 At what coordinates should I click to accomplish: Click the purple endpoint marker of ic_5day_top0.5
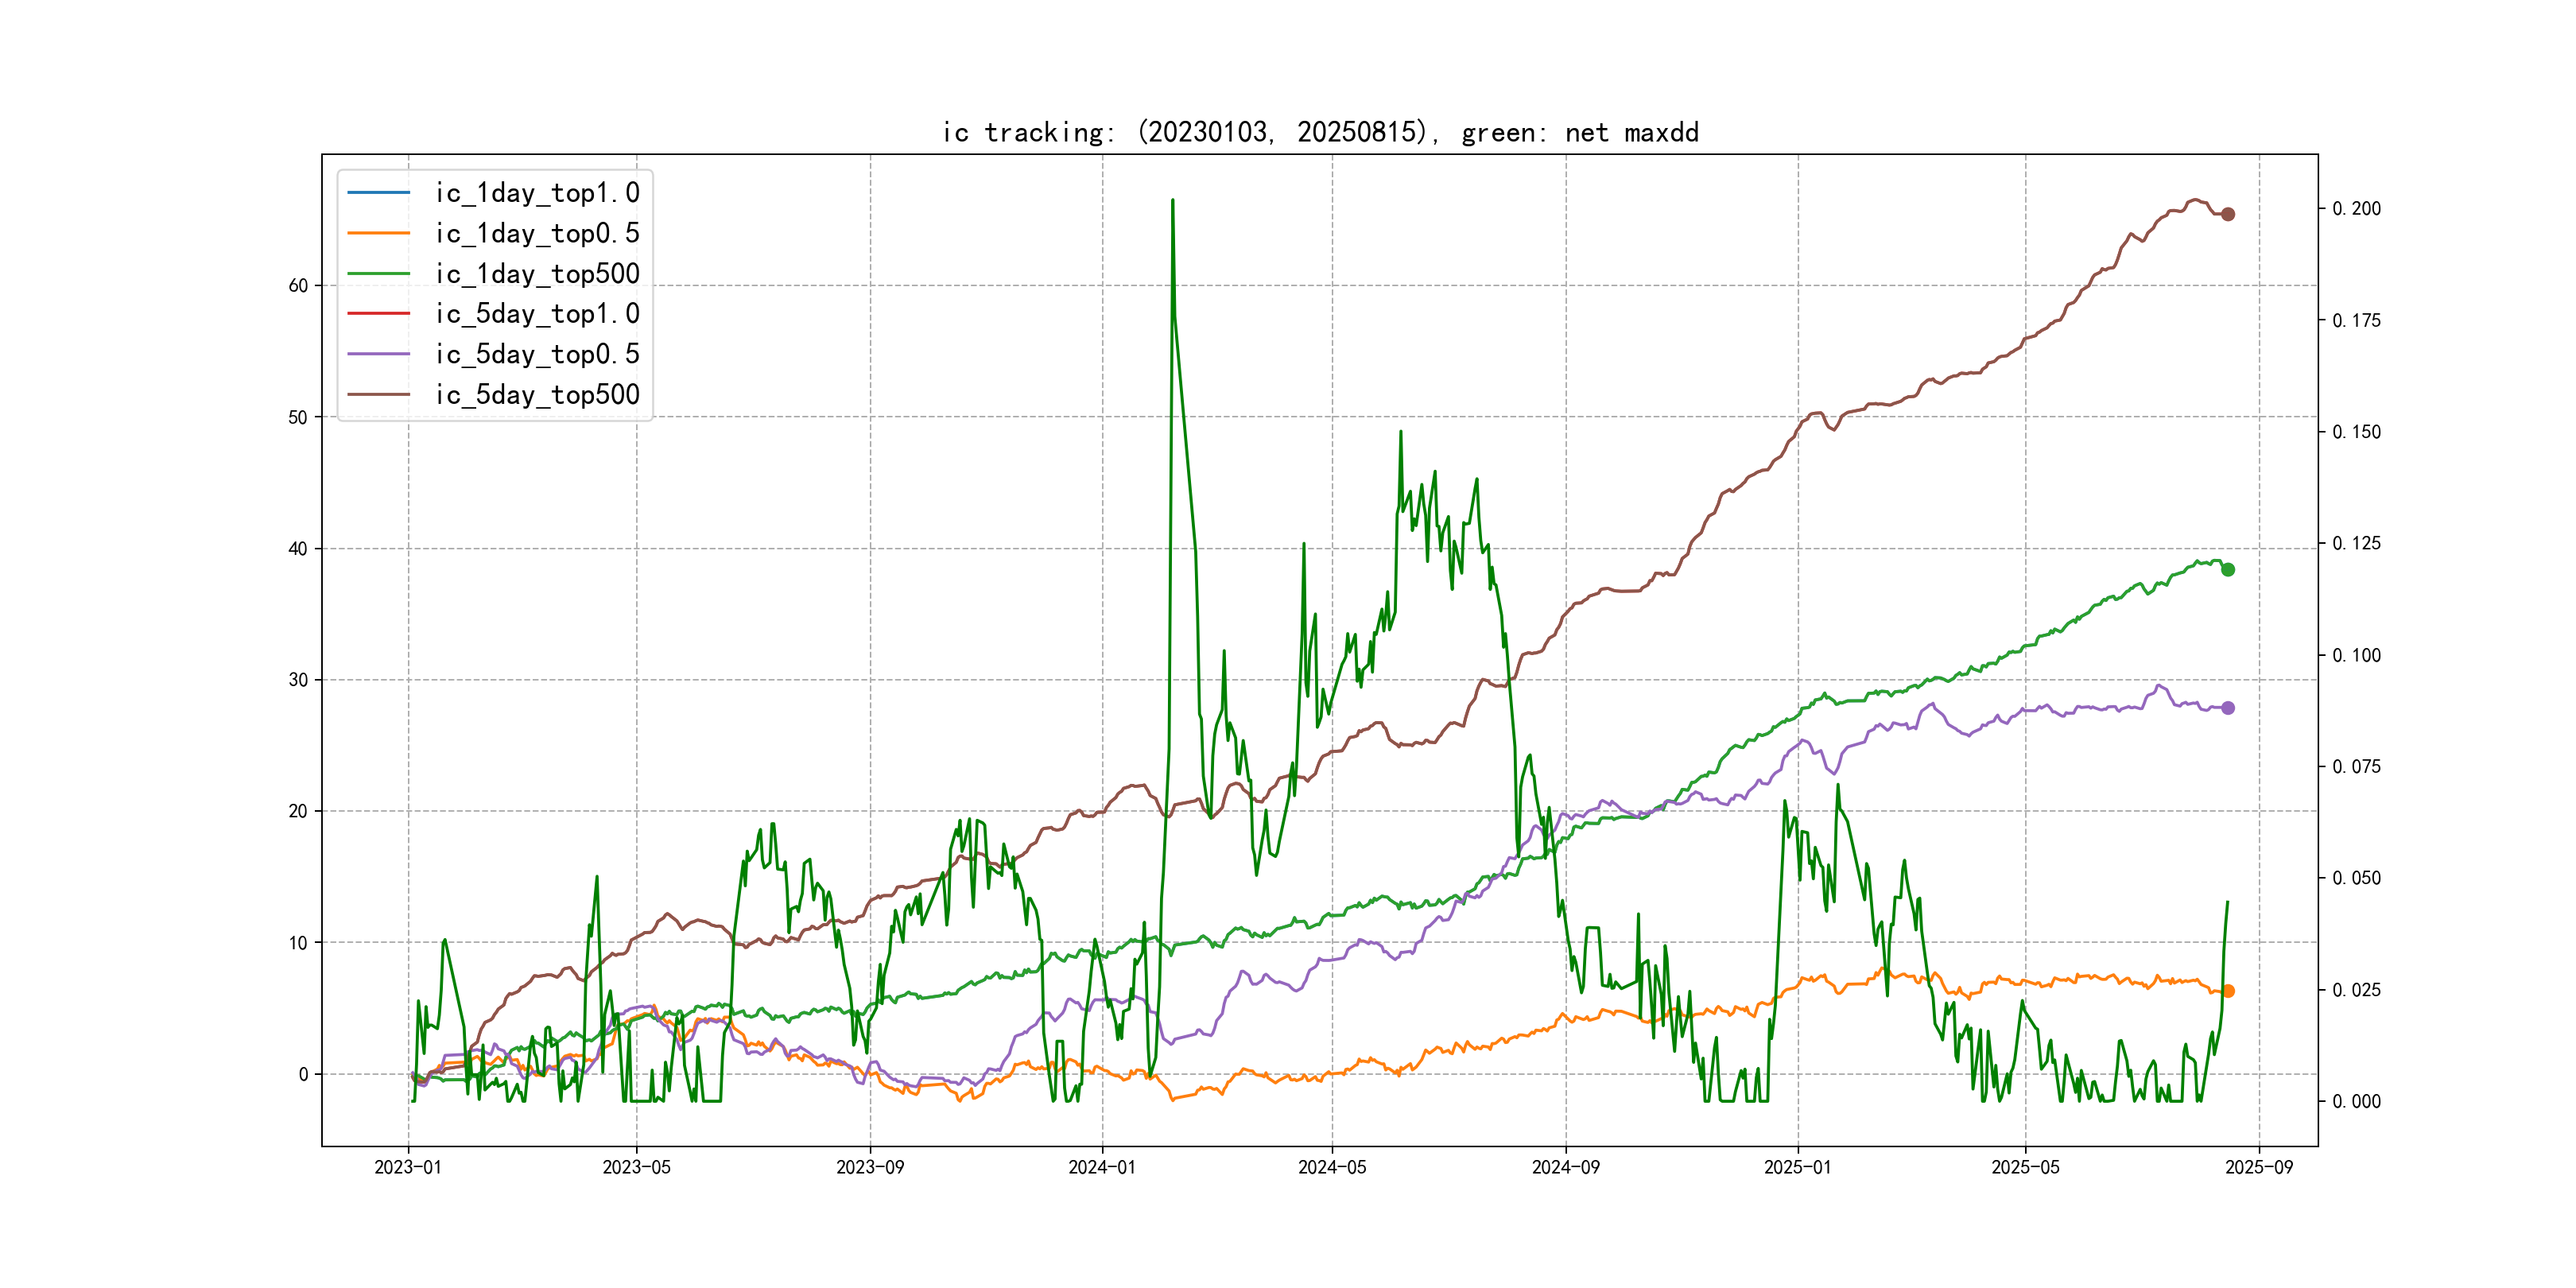tap(2228, 708)
